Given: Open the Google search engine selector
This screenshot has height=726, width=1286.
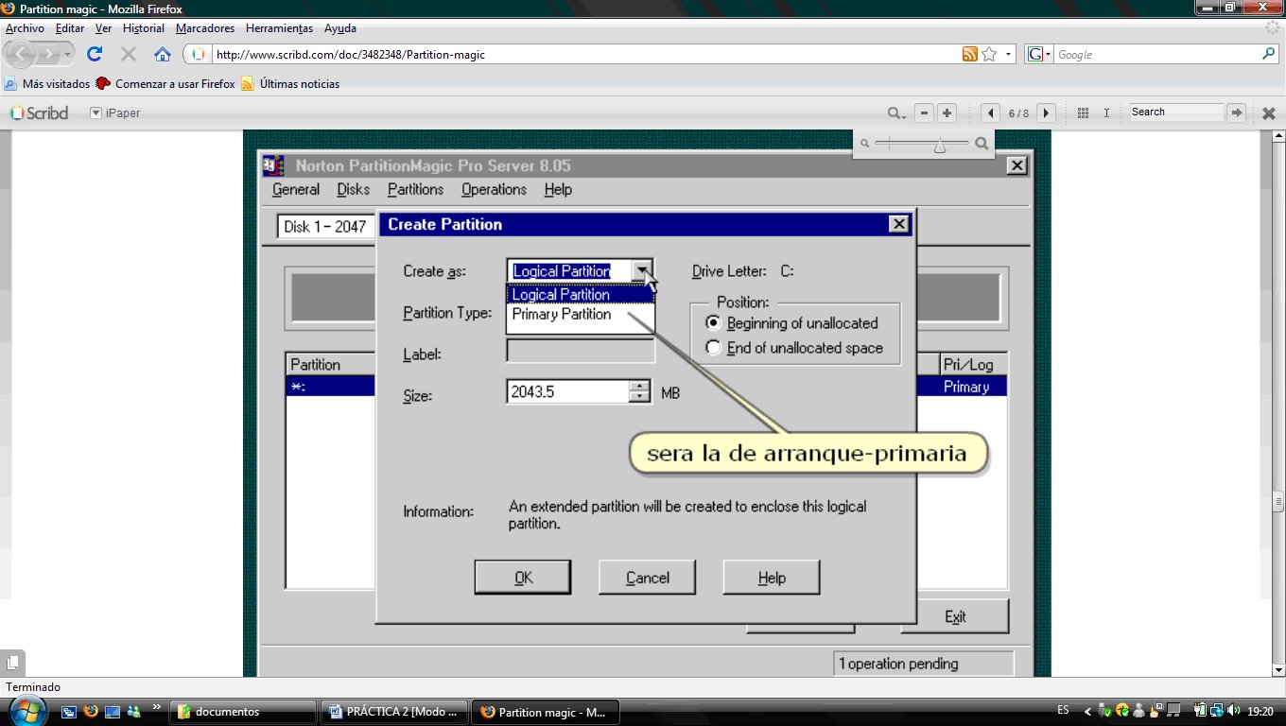Looking at the screenshot, I should [1039, 54].
